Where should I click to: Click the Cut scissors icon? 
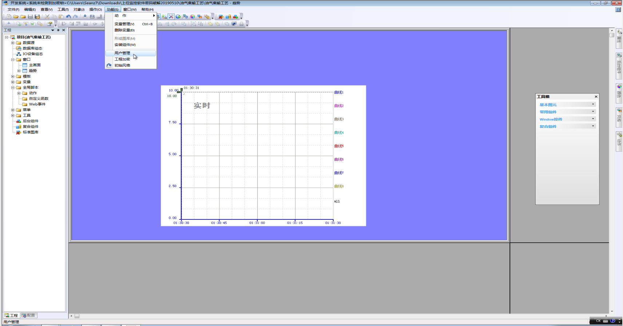(47, 17)
